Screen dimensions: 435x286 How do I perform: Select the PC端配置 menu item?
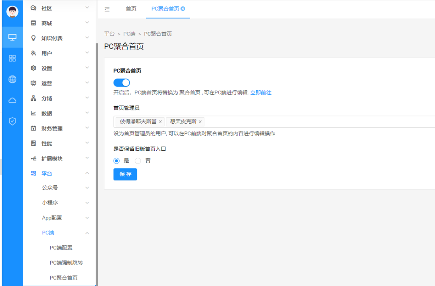pos(60,247)
